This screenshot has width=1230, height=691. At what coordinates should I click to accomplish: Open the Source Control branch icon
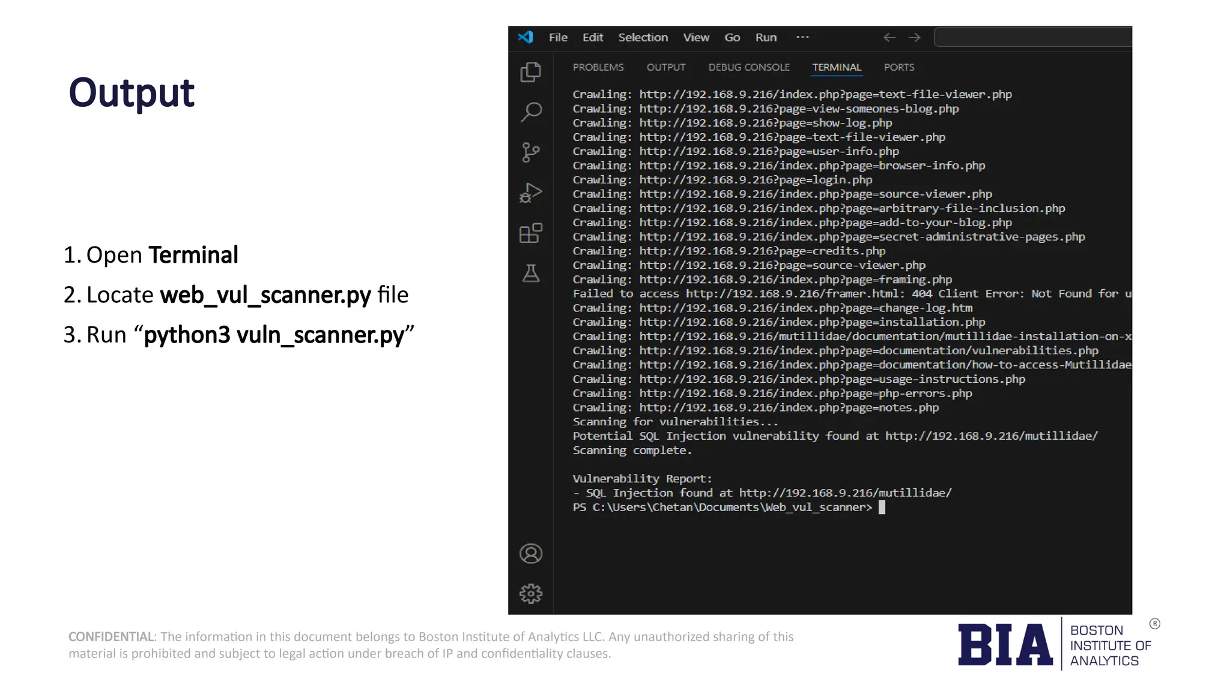pyautogui.click(x=530, y=152)
